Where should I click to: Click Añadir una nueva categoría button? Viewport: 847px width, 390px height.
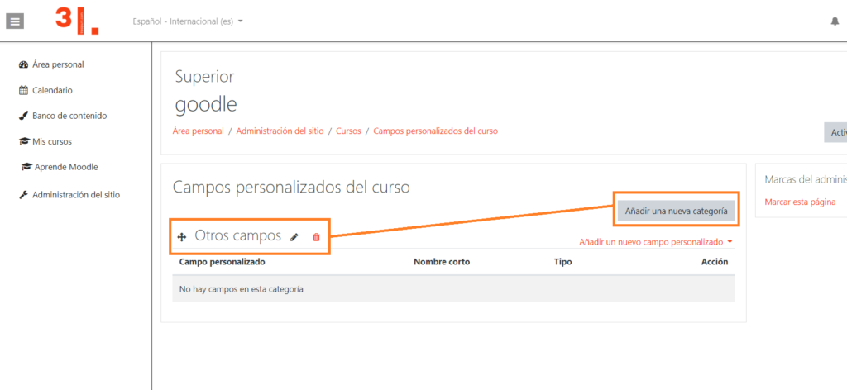(676, 212)
